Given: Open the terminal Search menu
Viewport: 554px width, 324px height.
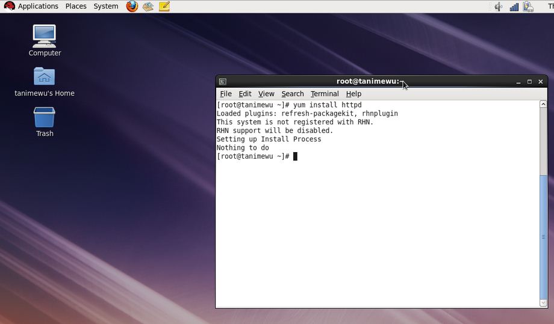Looking at the screenshot, I should tap(293, 94).
